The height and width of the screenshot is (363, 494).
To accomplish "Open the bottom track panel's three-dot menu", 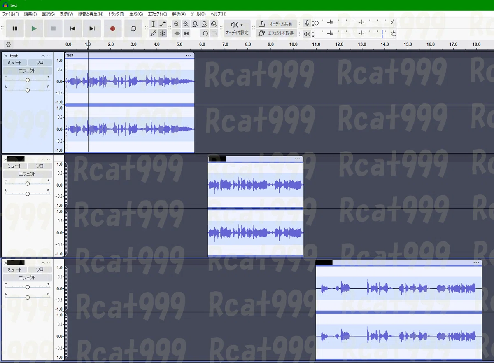I will point(49,262).
